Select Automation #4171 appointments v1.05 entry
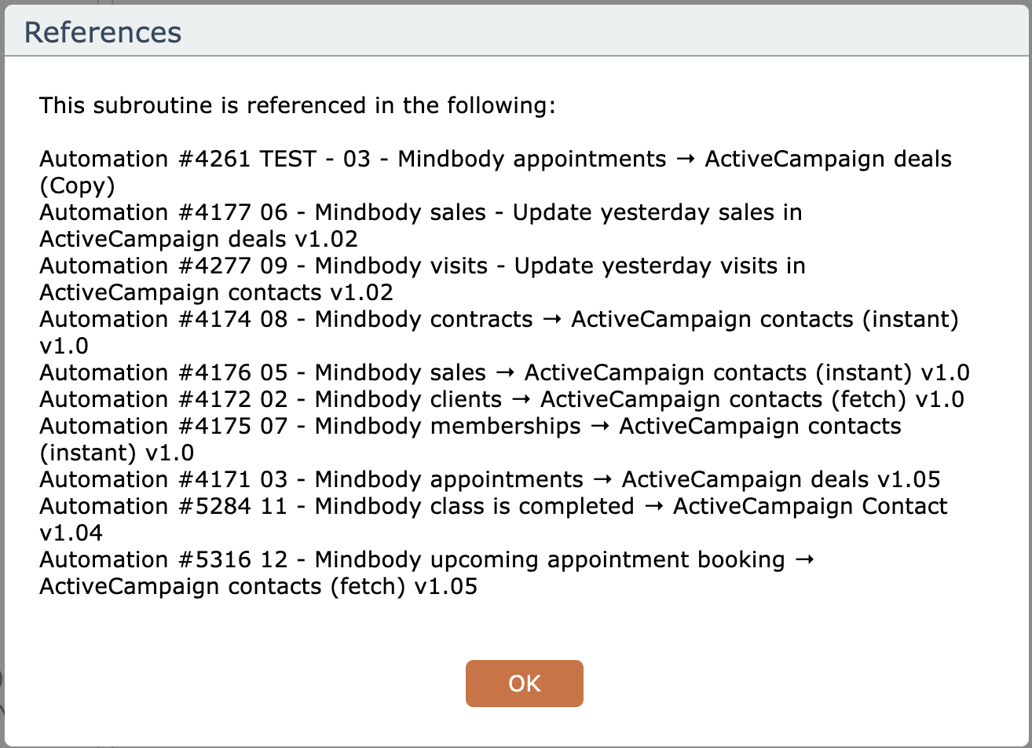The image size is (1032, 748). click(x=489, y=479)
